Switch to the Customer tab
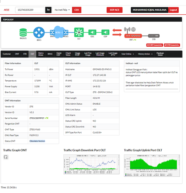The width and height of the screenshot is (186, 193). [7, 54]
